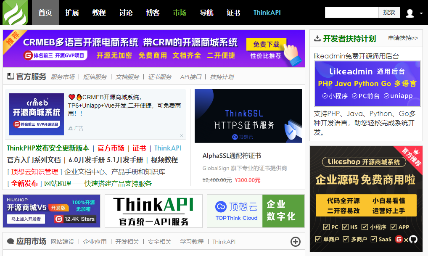Open the 开发相关 category link
Viewport: 428px width, 256px height.
pyautogui.click(x=127, y=242)
